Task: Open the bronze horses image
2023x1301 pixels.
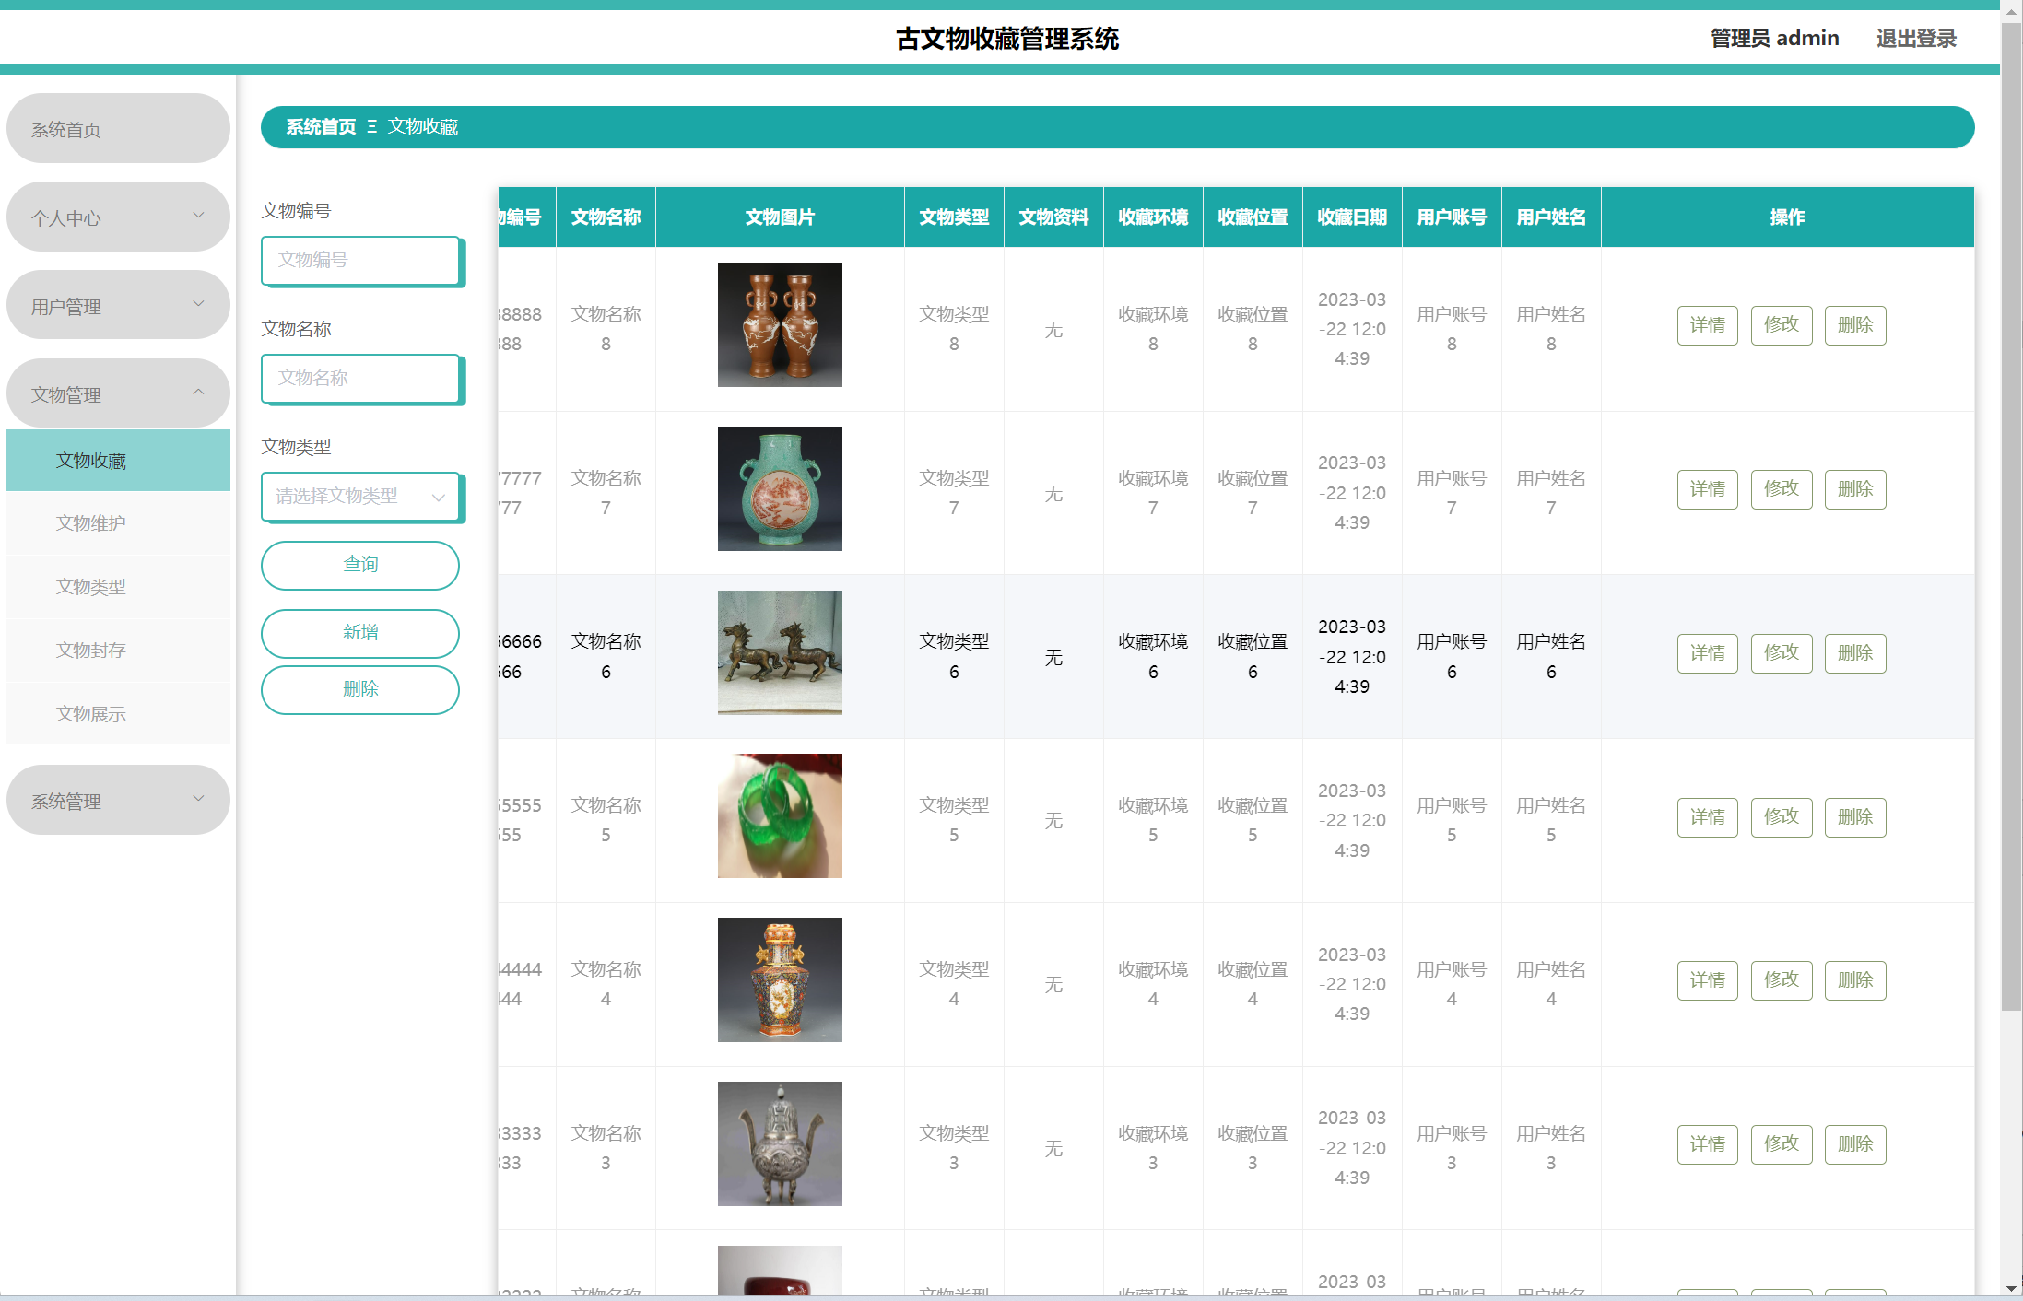Action: [779, 652]
